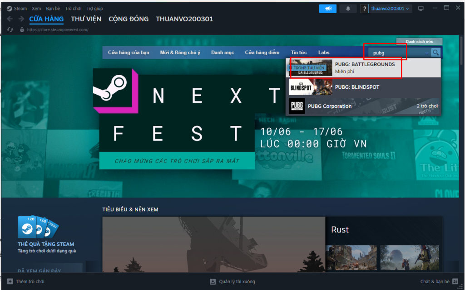
Task: Click the store search field containing pubg
Action: point(398,53)
